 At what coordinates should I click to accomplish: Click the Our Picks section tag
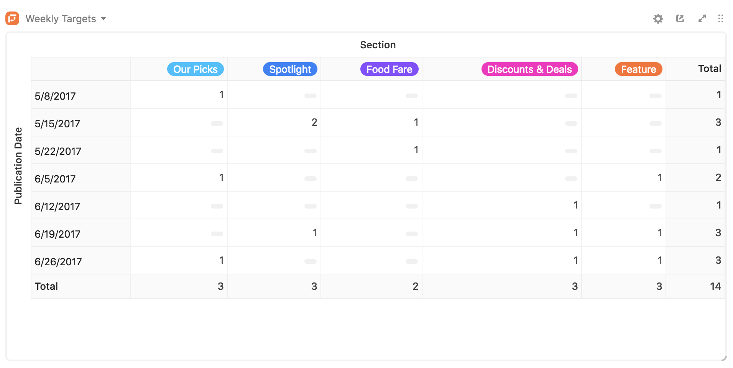[196, 69]
